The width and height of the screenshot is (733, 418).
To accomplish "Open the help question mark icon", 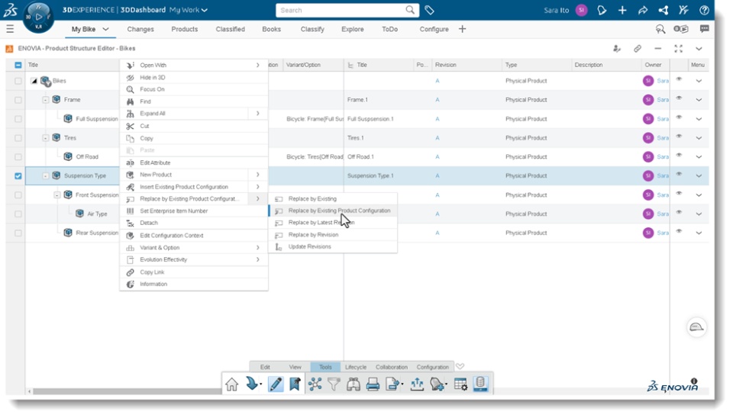I will click(705, 10).
